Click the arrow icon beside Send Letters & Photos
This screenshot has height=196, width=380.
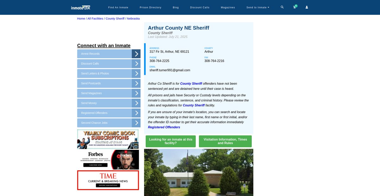136,73
